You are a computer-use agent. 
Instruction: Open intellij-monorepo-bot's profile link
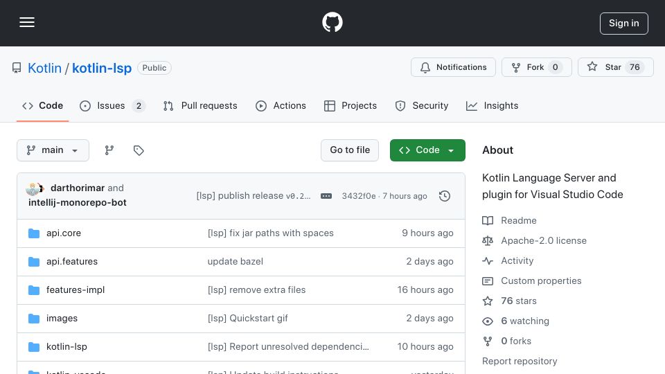tap(77, 203)
